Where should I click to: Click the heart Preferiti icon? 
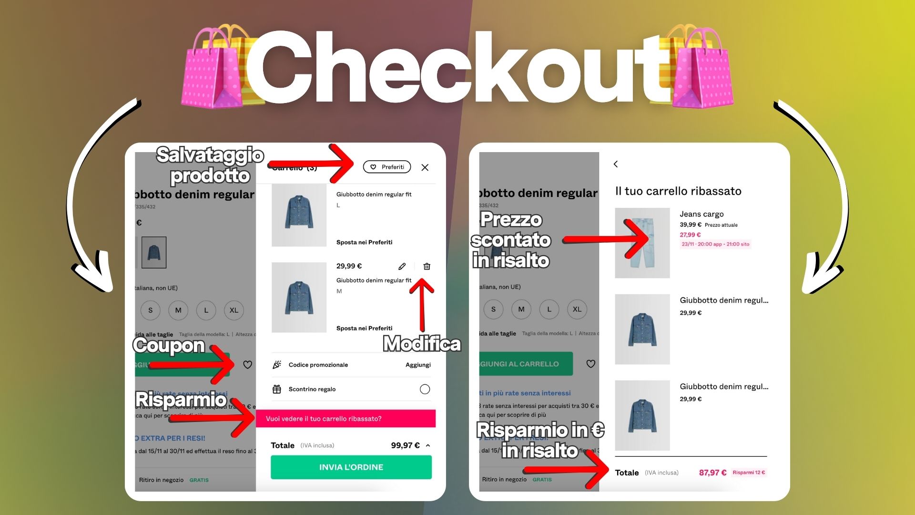click(387, 166)
